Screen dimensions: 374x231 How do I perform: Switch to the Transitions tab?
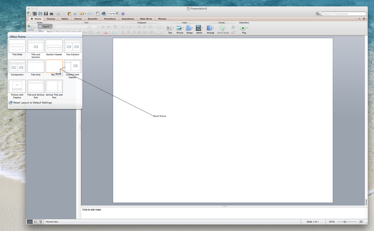click(109, 19)
